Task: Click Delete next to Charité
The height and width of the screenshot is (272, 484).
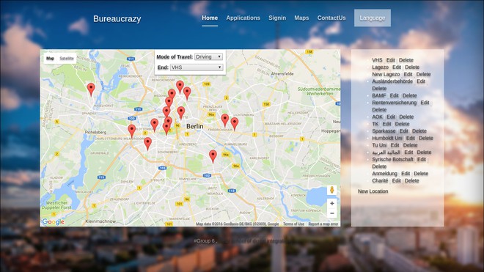Action: 412,180
